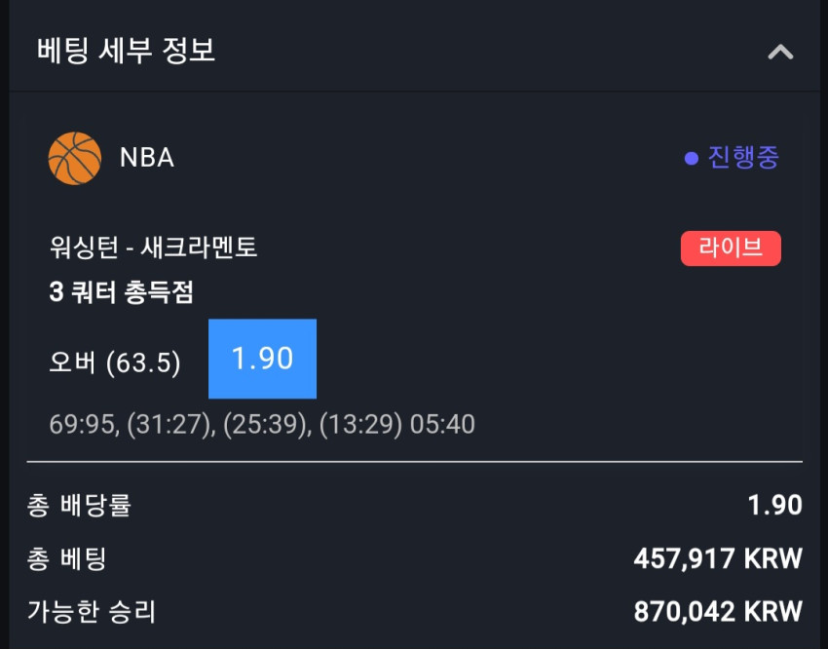Tap the red 라이브 badge

click(x=731, y=248)
